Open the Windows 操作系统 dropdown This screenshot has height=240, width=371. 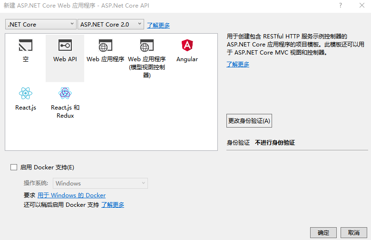point(100,184)
